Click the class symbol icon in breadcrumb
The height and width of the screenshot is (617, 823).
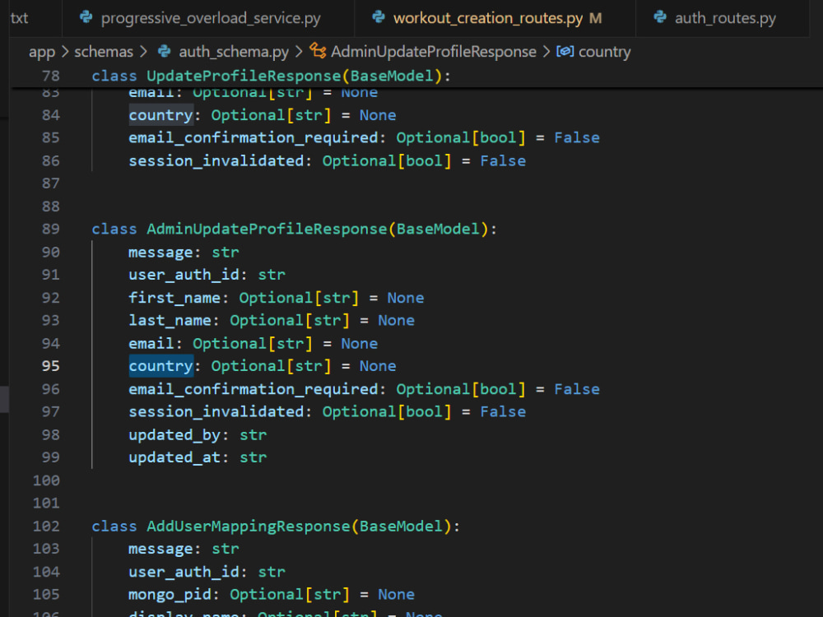pos(318,51)
